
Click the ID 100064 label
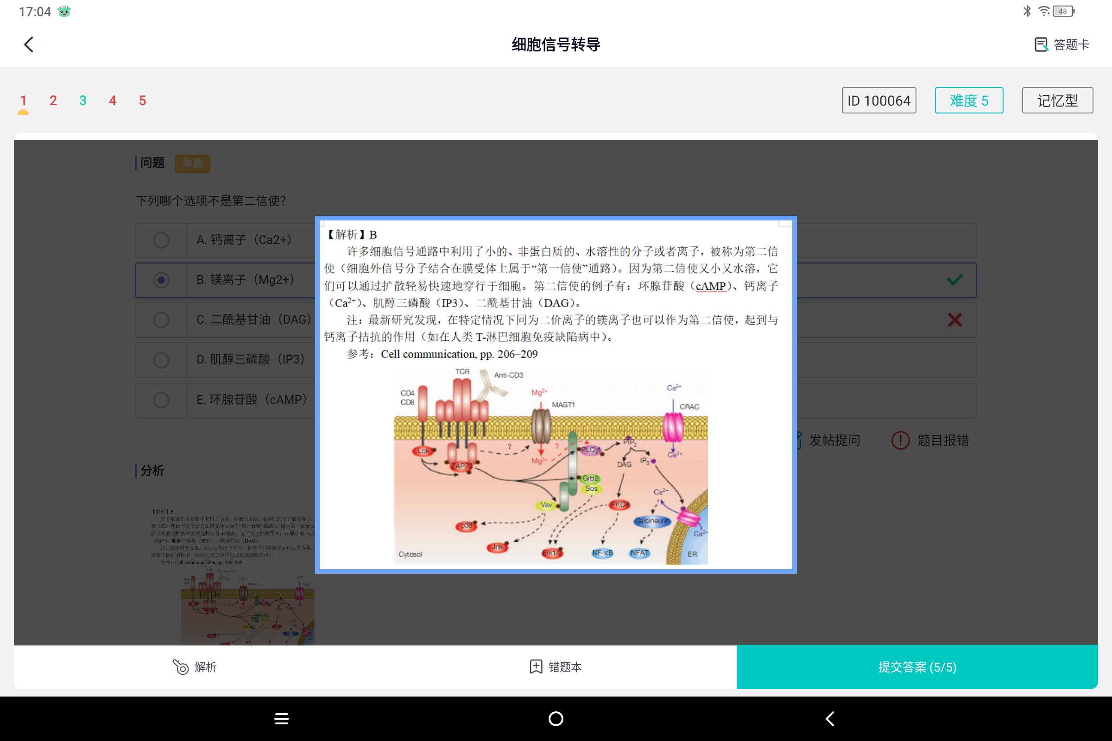[x=878, y=100]
